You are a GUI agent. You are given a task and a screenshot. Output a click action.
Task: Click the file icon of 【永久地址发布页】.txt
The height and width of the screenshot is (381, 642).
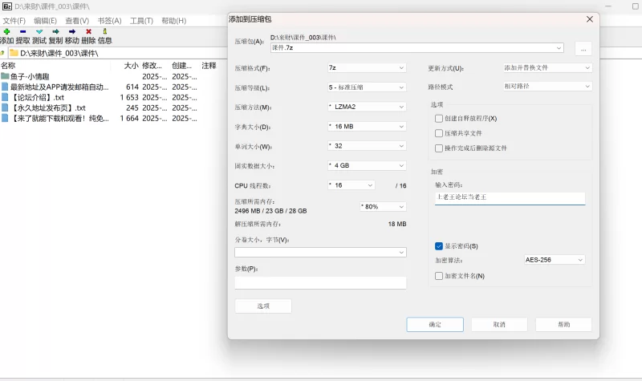(x=5, y=107)
